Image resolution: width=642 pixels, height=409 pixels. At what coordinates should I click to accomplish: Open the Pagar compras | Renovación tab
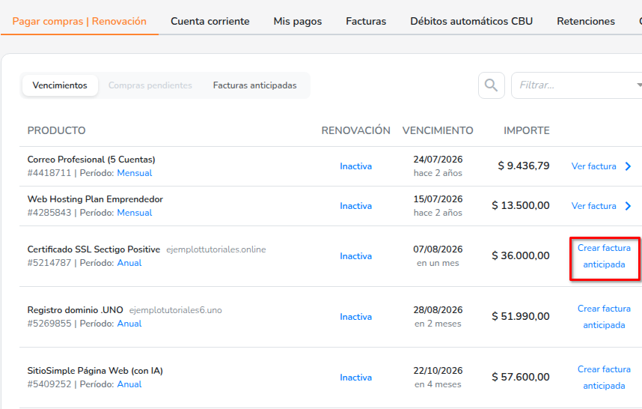pyautogui.click(x=79, y=21)
